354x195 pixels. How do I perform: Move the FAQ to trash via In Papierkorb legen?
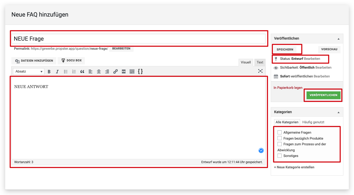(x=288, y=88)
